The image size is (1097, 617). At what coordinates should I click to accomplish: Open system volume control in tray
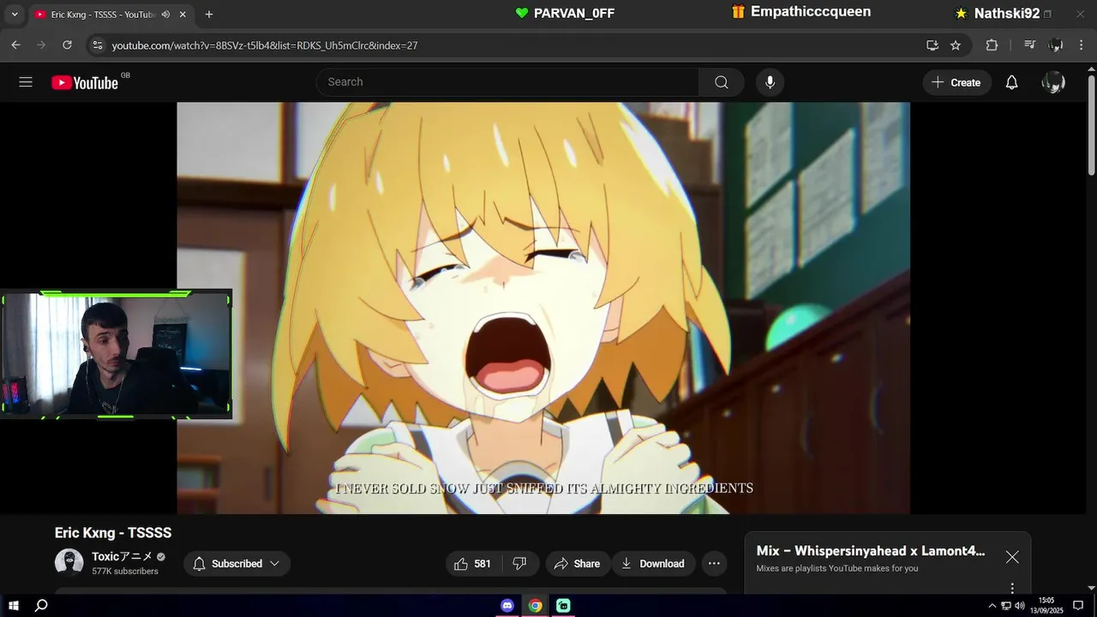[x=1020, y=606]
